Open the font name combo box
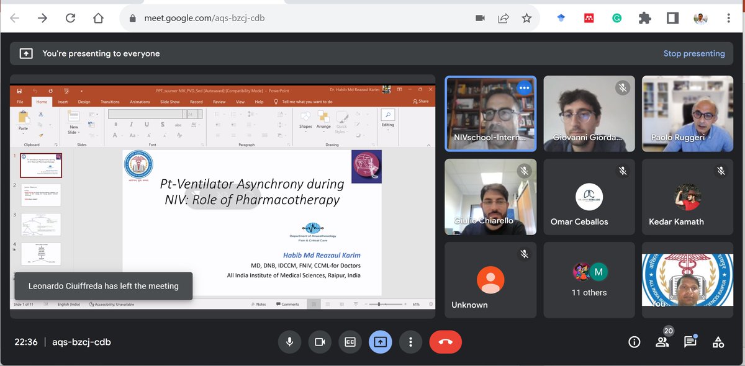 (147, 114)
